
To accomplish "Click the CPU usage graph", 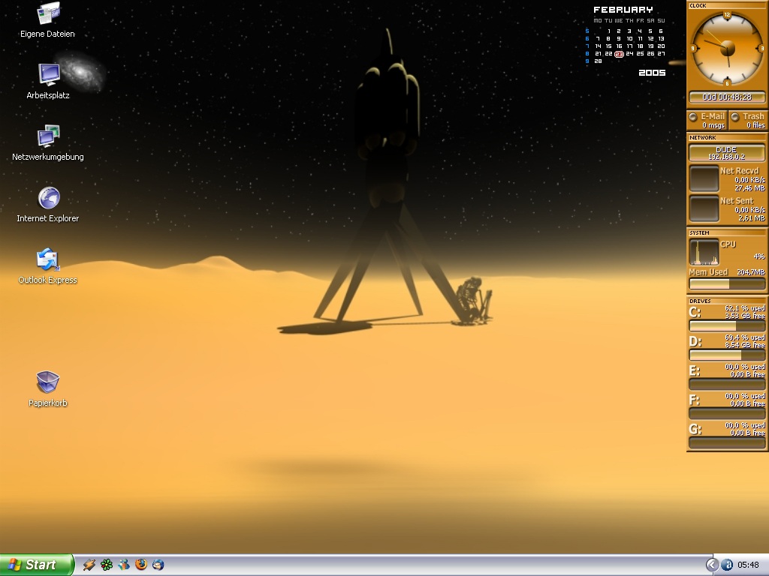I will click(x=704, y=252).
